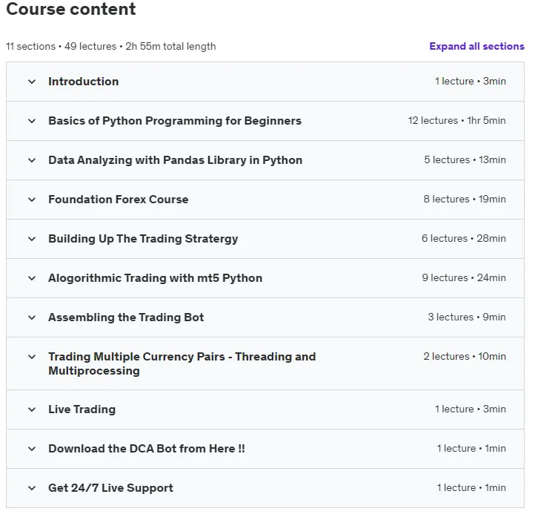Toggle the Building Up The Trading Stratergy chevron
Image resolution: width=535 pixels, height=517 pixels.
point(32,239)
